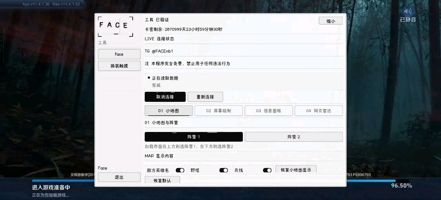This screenshot has height=200, width=441.
Task: Click the LIVE 连接状态 label
Action: click(x=160, y=39)
